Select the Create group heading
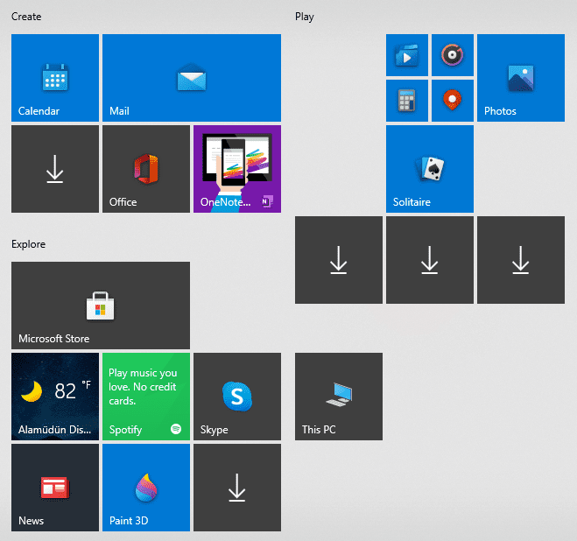Image resolution: width=577 pixels, height=541 pixels. click(x=26, y=17)
